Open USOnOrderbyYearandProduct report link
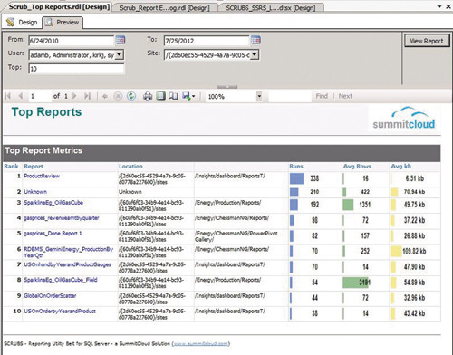The image size is (453, 355). pos(60,311)
